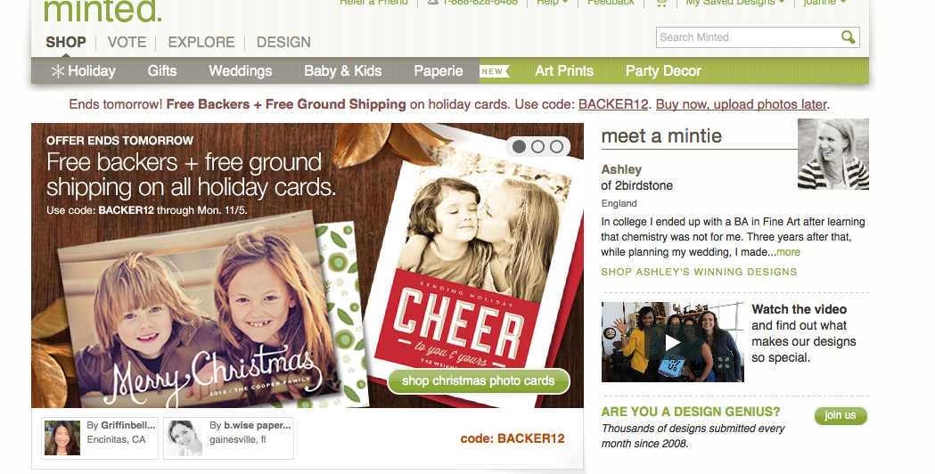Expand the Help dropdown

552,3
